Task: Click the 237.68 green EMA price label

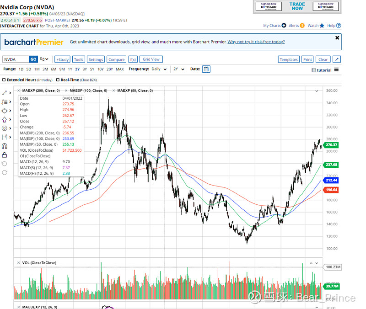Action: (331, 165)
